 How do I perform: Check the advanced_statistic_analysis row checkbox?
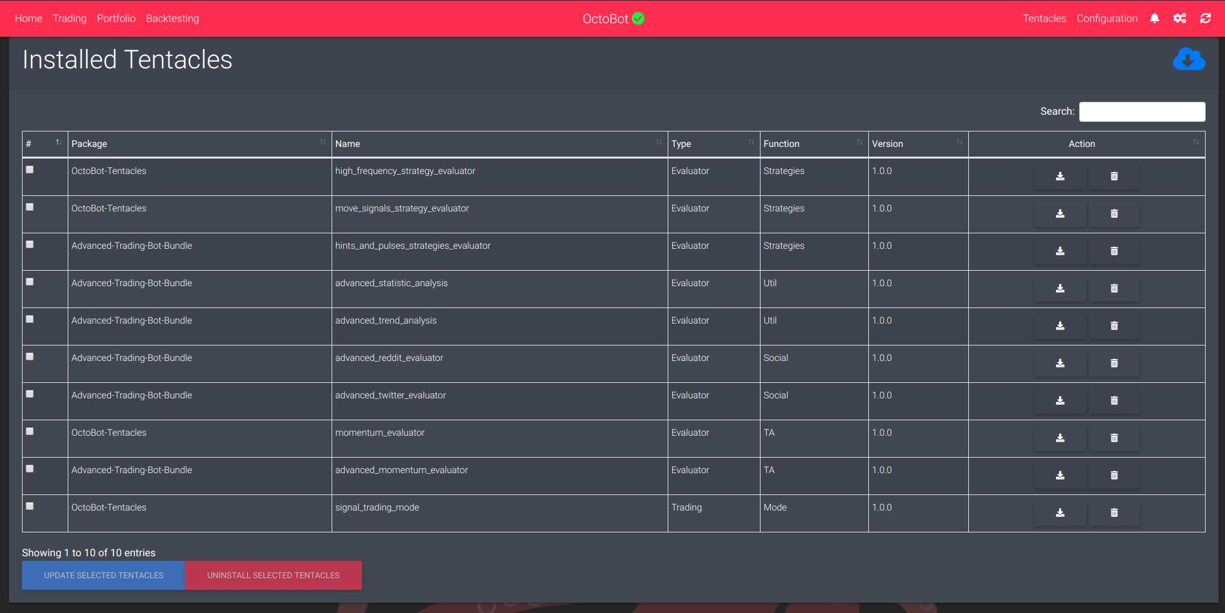pos(30,282)
